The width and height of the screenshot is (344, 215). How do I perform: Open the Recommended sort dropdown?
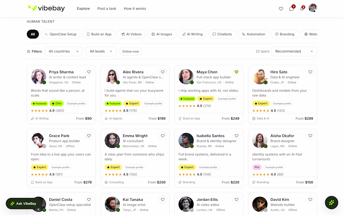294,51
